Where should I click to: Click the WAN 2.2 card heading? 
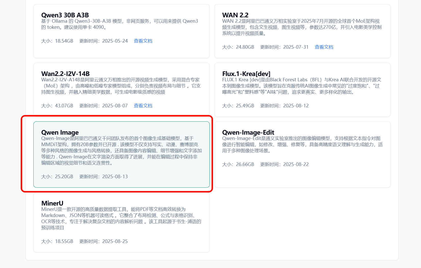pos(235,15)
